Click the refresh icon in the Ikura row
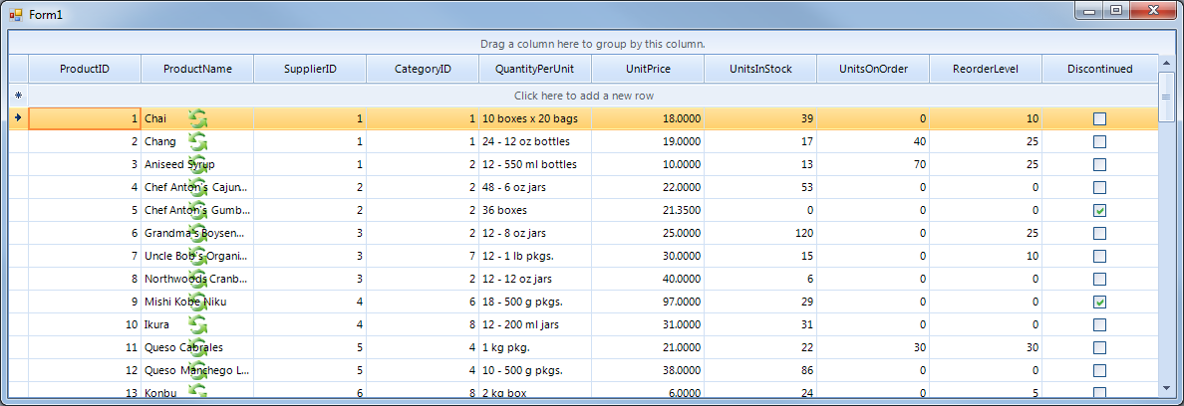The image size is (1184, 406). point(197,325)
